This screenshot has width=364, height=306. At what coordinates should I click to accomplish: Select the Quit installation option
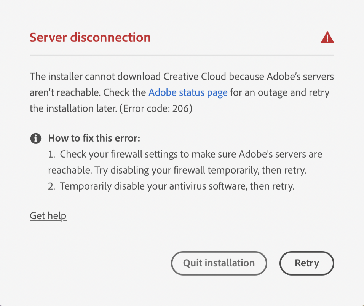click(x=219, y=263)
